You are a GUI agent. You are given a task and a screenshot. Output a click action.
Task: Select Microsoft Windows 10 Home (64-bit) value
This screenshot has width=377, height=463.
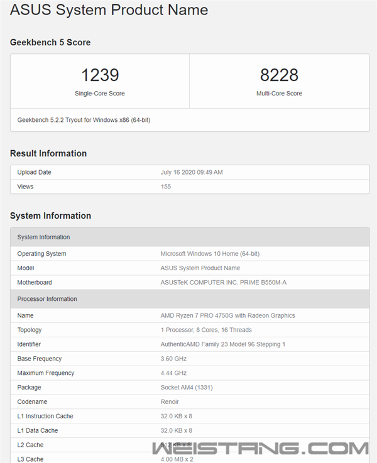coord(210,254)
